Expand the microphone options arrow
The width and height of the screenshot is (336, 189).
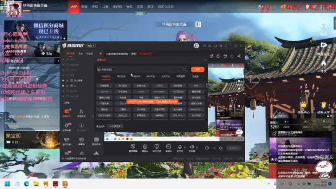point(185,147)
